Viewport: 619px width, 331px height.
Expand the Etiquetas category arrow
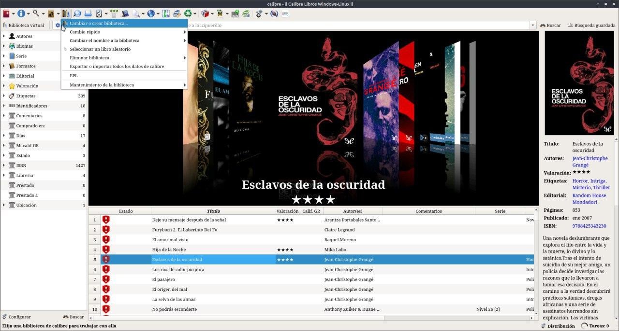coord(4,96)
